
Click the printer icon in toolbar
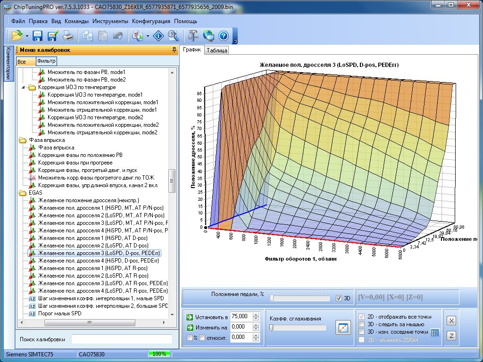point(68,35)
